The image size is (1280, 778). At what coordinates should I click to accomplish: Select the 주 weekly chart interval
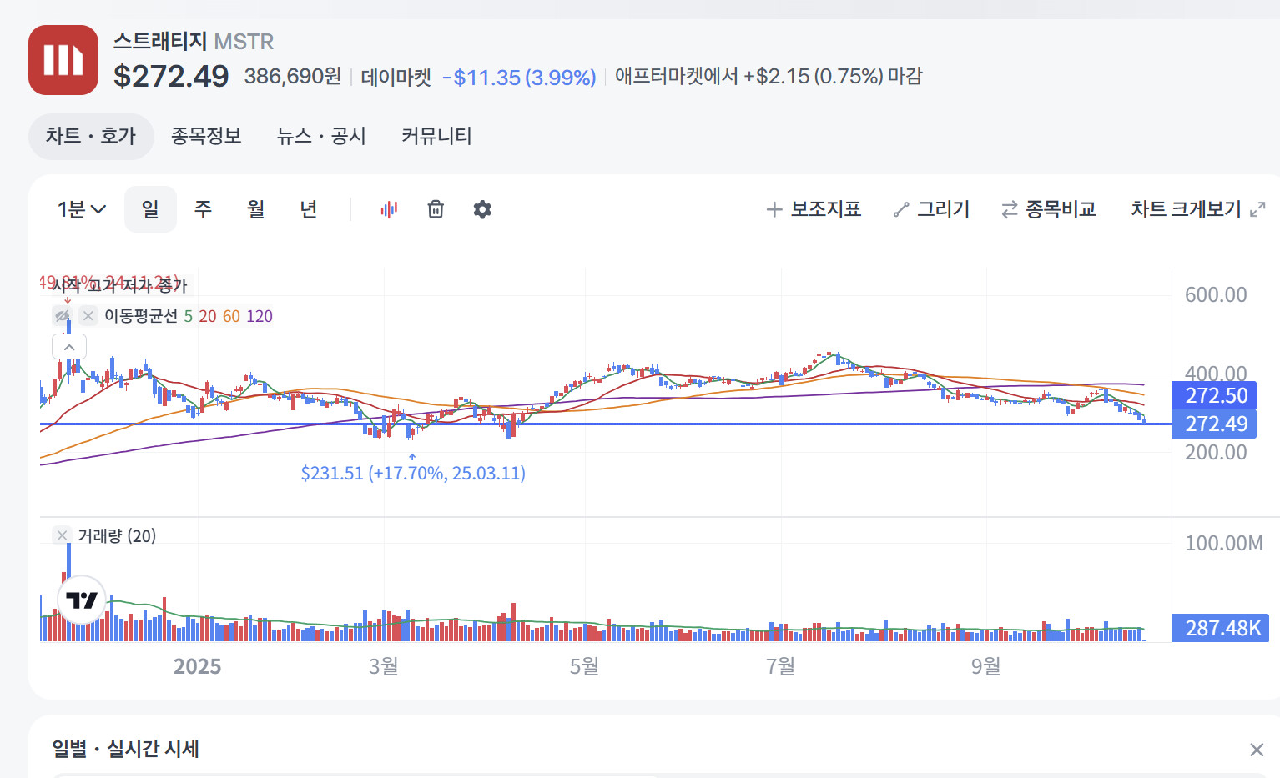203,209
